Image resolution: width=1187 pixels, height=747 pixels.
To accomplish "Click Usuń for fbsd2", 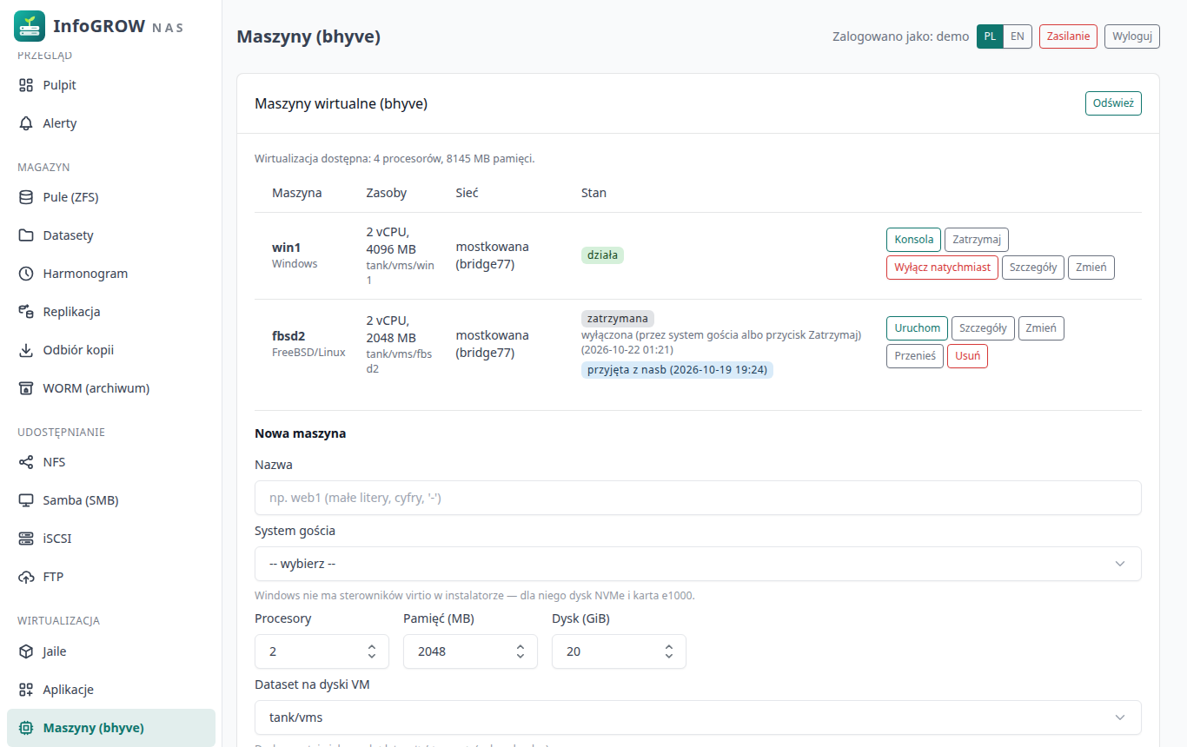I will click(967, 356).
